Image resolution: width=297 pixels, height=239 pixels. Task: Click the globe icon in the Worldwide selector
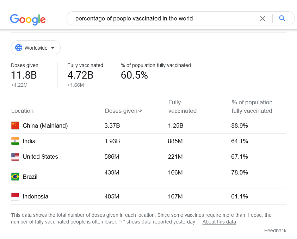pyautogui.click(x=19, y=48)
